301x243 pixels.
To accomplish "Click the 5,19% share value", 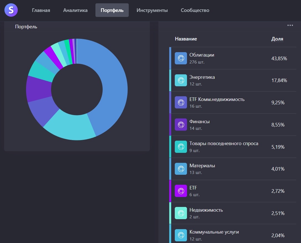I will pos(278,147).
